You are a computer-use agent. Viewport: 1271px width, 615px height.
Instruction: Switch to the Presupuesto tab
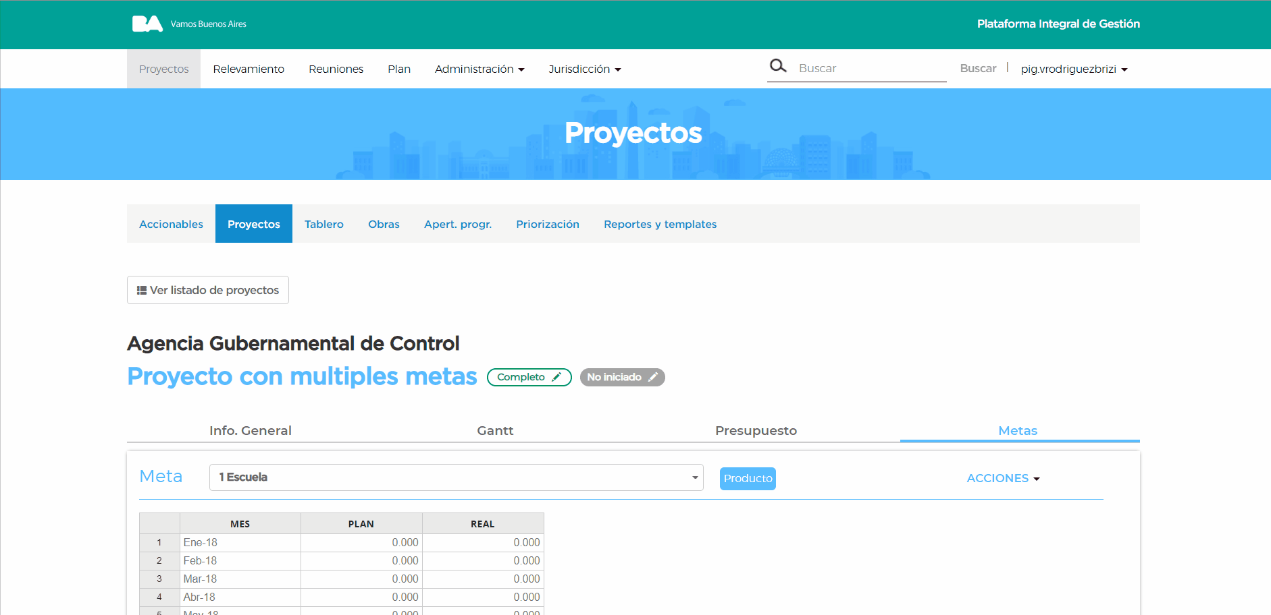click(756, 430)
